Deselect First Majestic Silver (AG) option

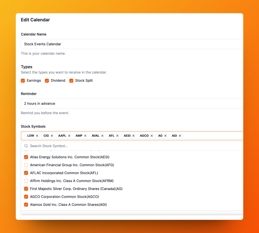click(x=26, y=189)
